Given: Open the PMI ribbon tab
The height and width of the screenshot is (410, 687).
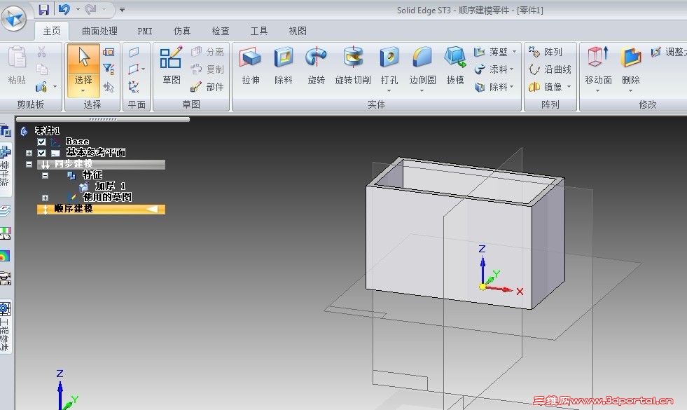Looking at the screenshot, I should pos(144,31).
